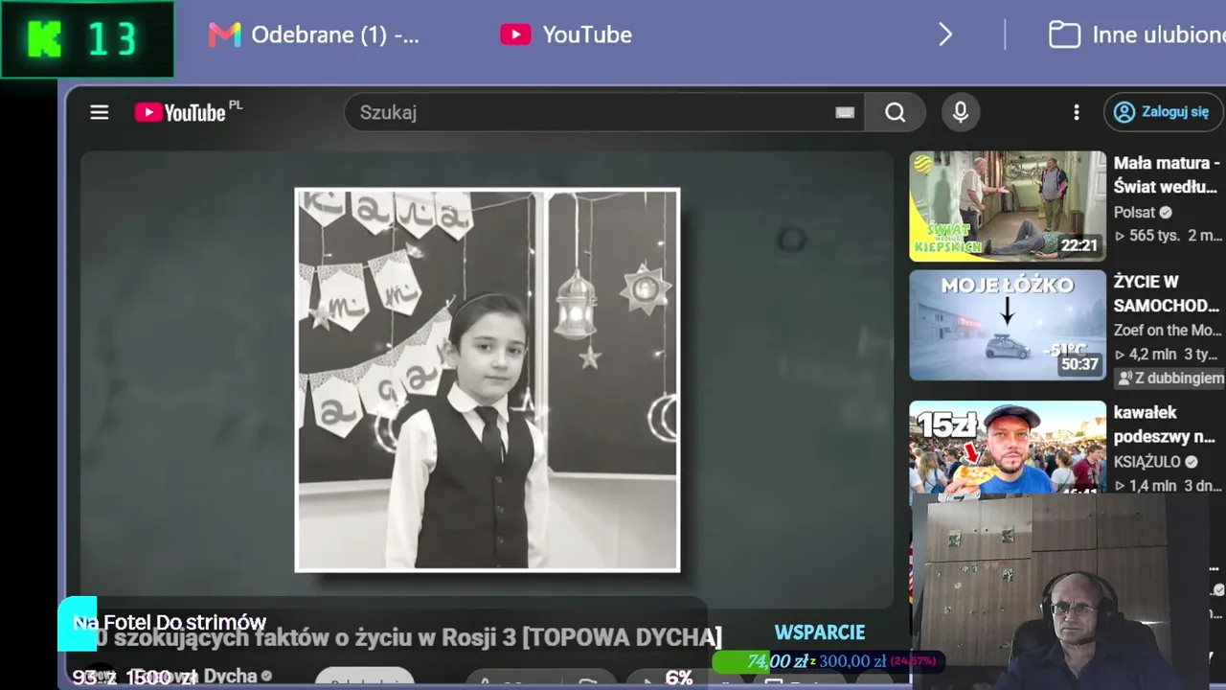The height and width of the screenshot is (690, 1226).
Task: Open the 'ŻYCIE W SAMOCHOD...' video title
Action: point(1168,293)
